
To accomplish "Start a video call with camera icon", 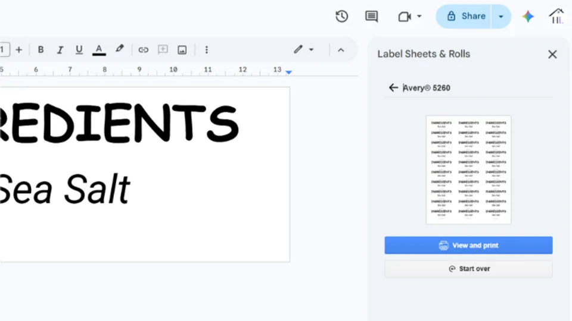I will click(405, 17).
